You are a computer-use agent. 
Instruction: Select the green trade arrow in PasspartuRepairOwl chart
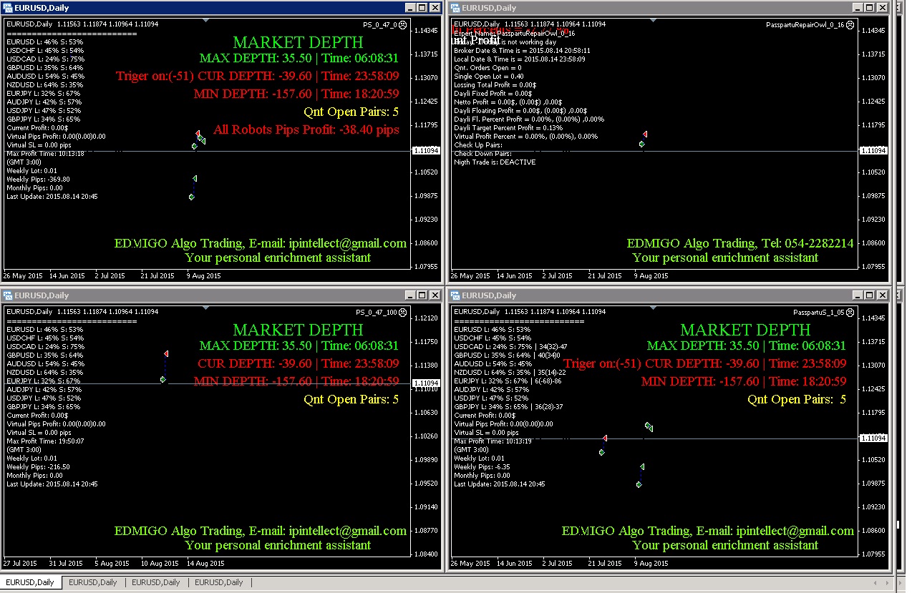click(641, 144)
